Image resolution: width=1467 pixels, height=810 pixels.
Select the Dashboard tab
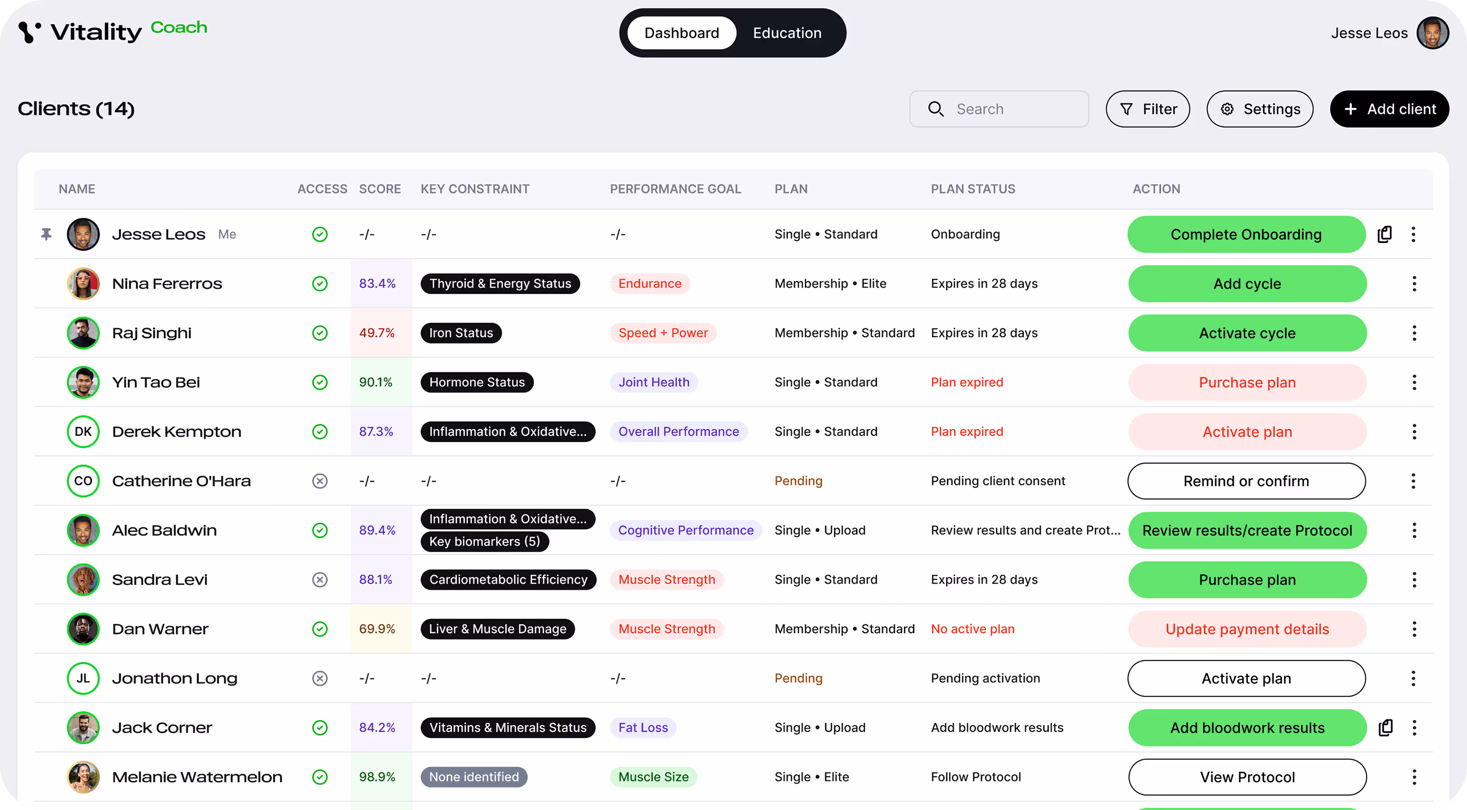(x=681, y=33)
